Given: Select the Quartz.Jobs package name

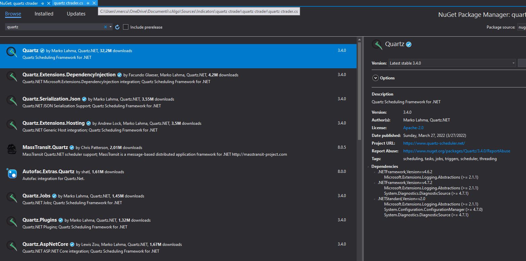Looking at the screenshot, I should (36, 196).
